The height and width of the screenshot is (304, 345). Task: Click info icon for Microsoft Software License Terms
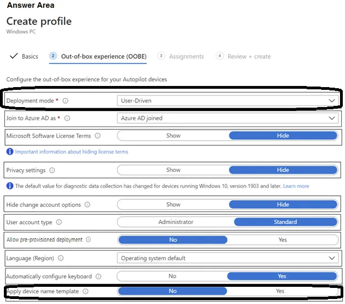[97, 135]
